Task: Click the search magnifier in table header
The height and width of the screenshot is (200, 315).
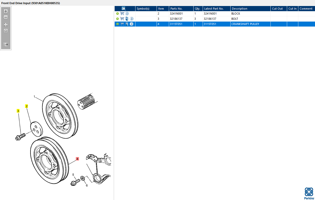Action: coord(124,9)
